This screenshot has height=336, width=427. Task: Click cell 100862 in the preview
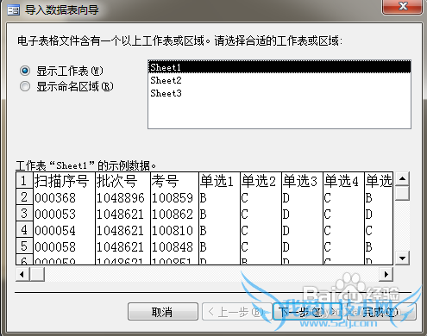(175, 214)
